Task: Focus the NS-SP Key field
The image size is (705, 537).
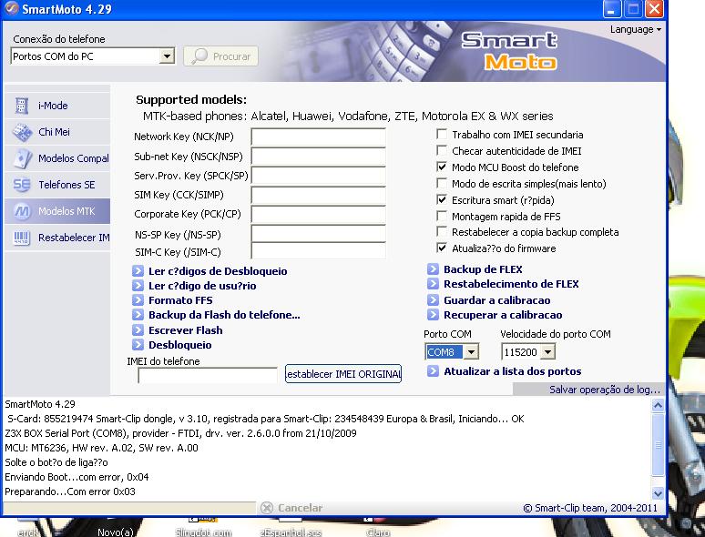Action: pos(318,234)
